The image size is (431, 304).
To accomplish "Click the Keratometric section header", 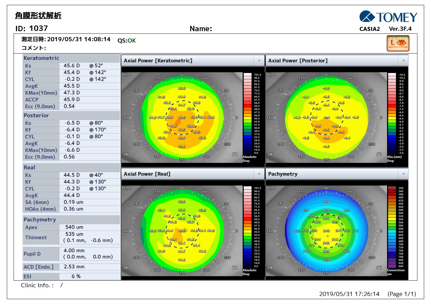I will click(x=72, y=58).
